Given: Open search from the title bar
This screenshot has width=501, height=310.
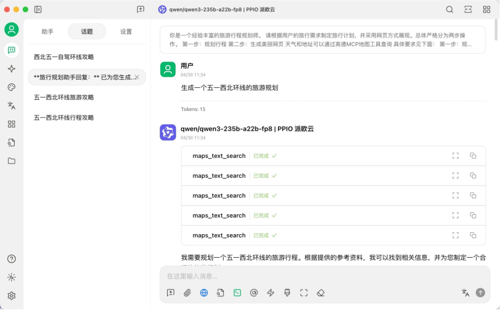Looking at the screenshot, I should (449, 9).
